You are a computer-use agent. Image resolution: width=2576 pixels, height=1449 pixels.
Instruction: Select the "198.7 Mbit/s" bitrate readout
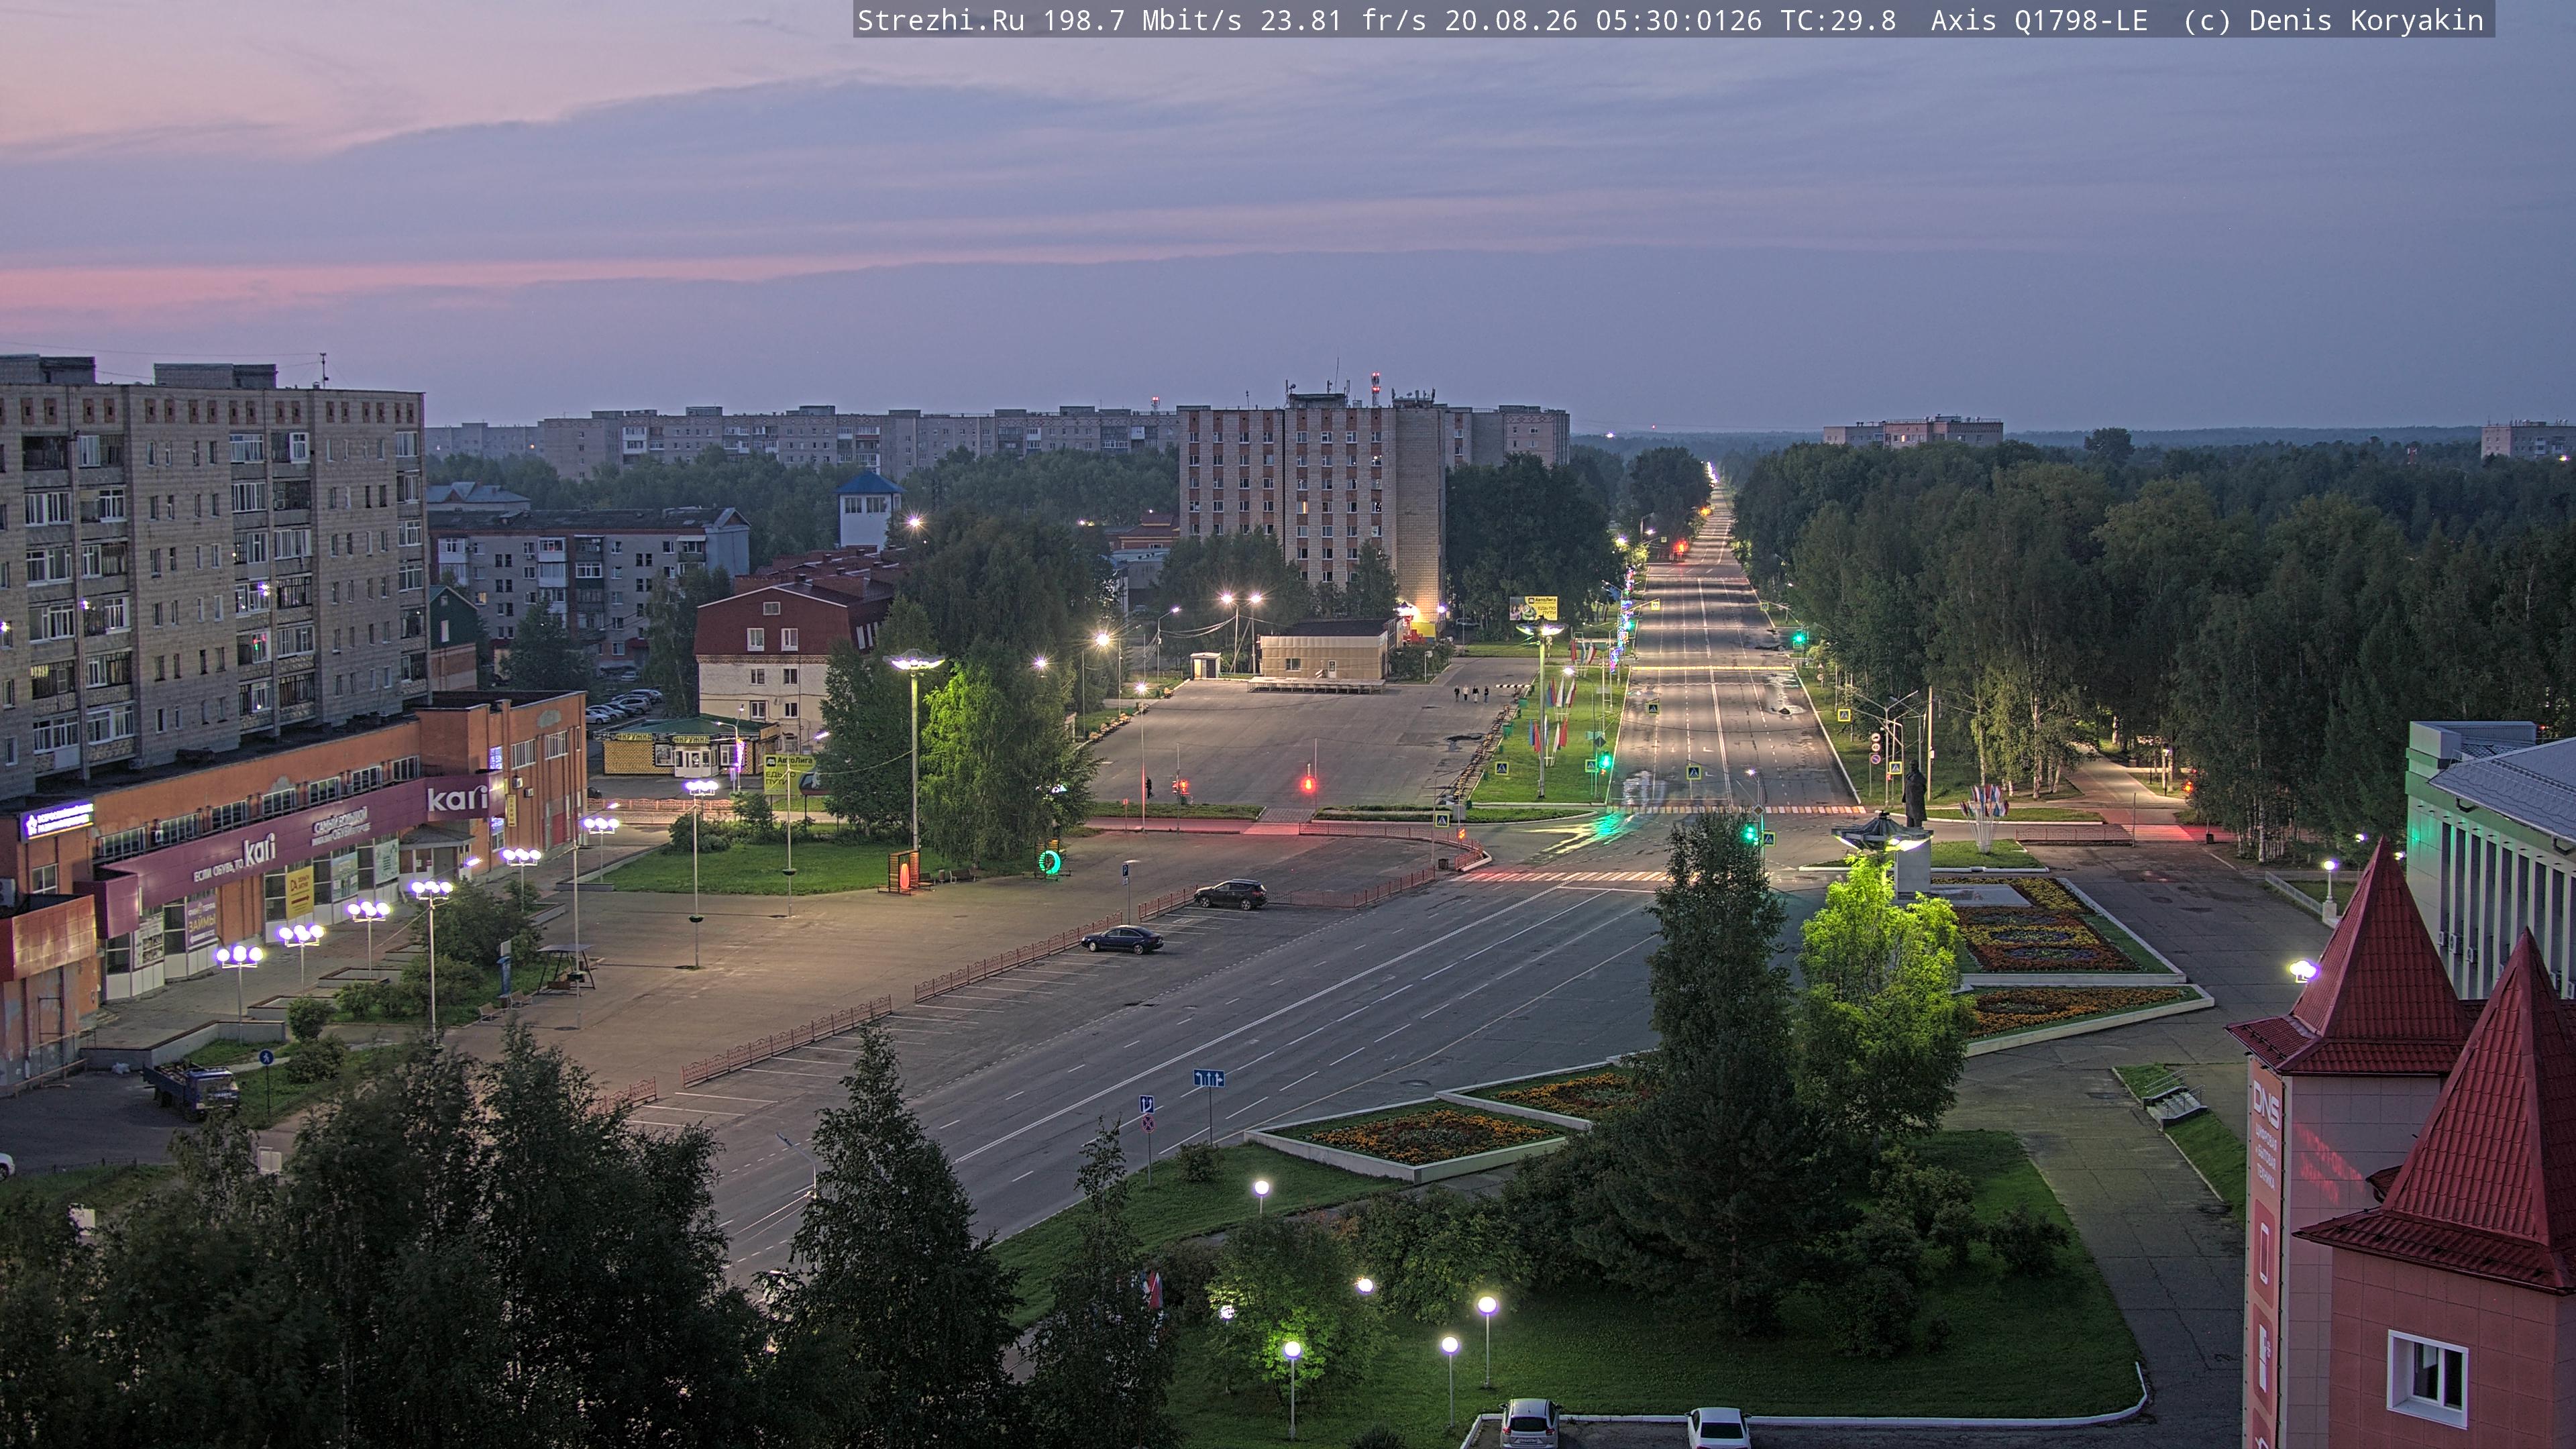pos(1142,20)
